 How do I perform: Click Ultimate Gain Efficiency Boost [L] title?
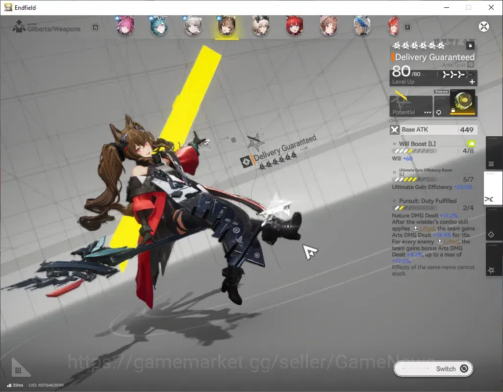(x=426, y=172)
